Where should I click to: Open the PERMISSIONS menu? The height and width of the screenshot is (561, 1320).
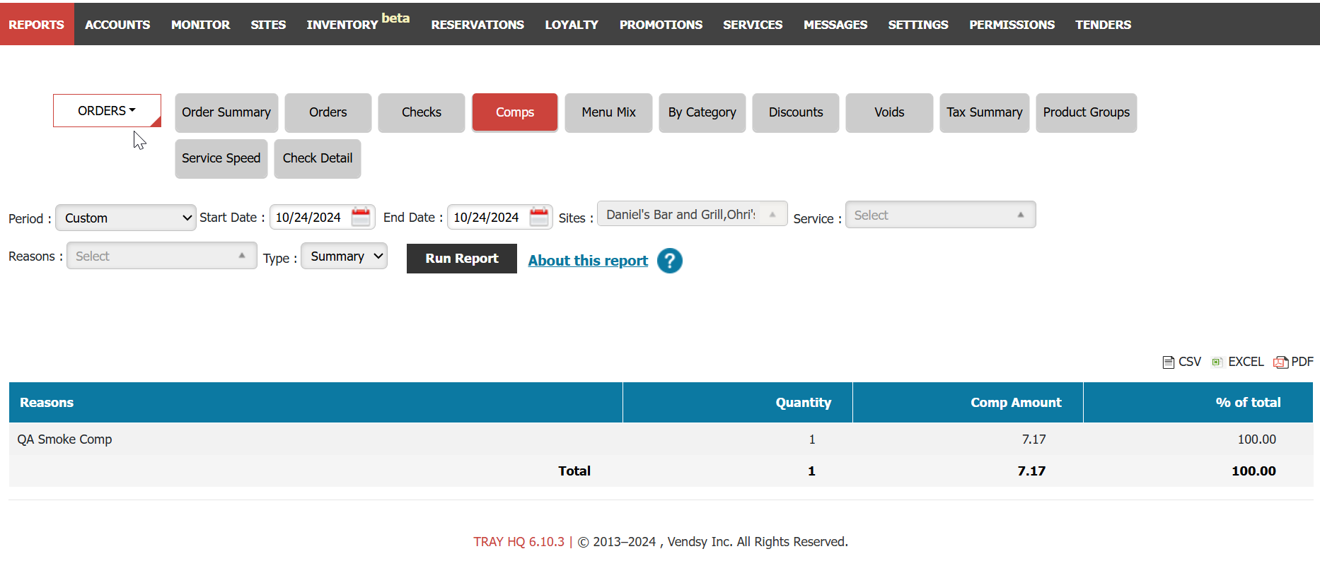(x=1012, y=25)
